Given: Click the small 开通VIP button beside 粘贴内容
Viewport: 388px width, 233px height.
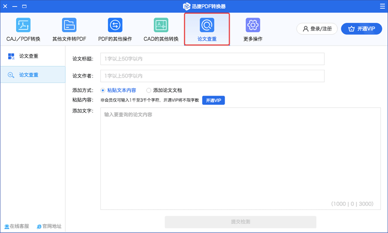Looking at the screenshot, I should point(213,100).
